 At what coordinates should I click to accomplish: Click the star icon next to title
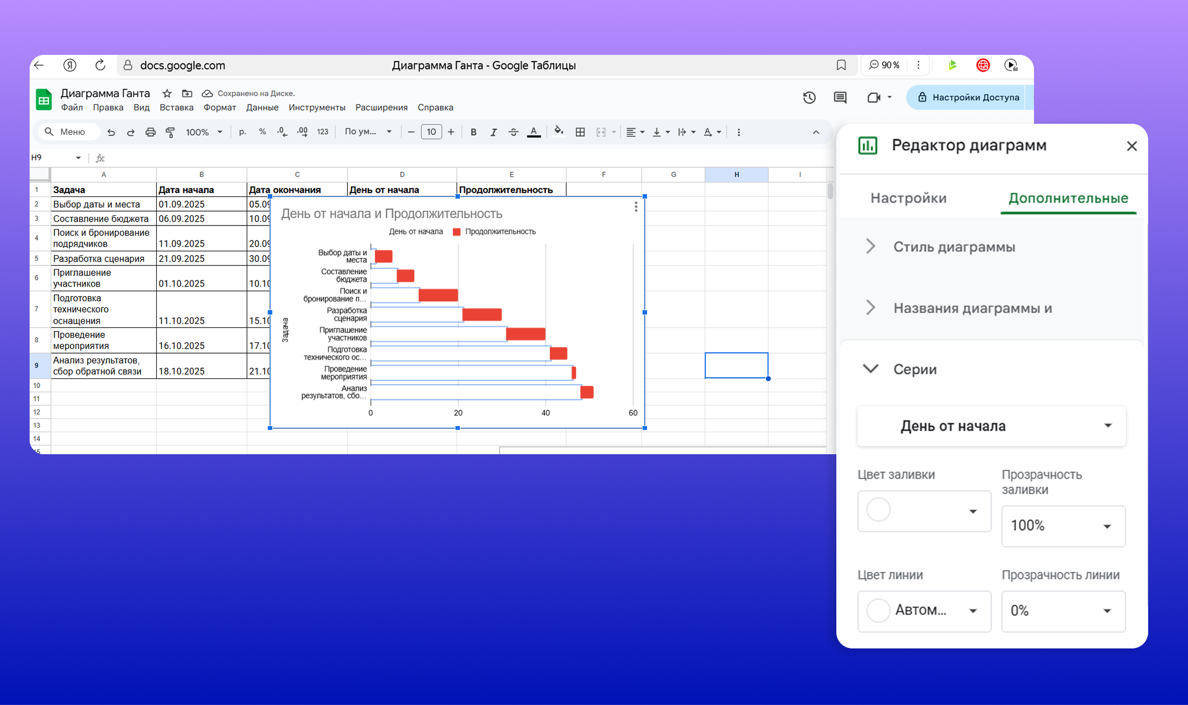click(x=167, y=94)
